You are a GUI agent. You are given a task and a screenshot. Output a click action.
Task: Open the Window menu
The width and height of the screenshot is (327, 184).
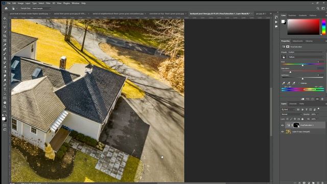click(x=76, y=4)
